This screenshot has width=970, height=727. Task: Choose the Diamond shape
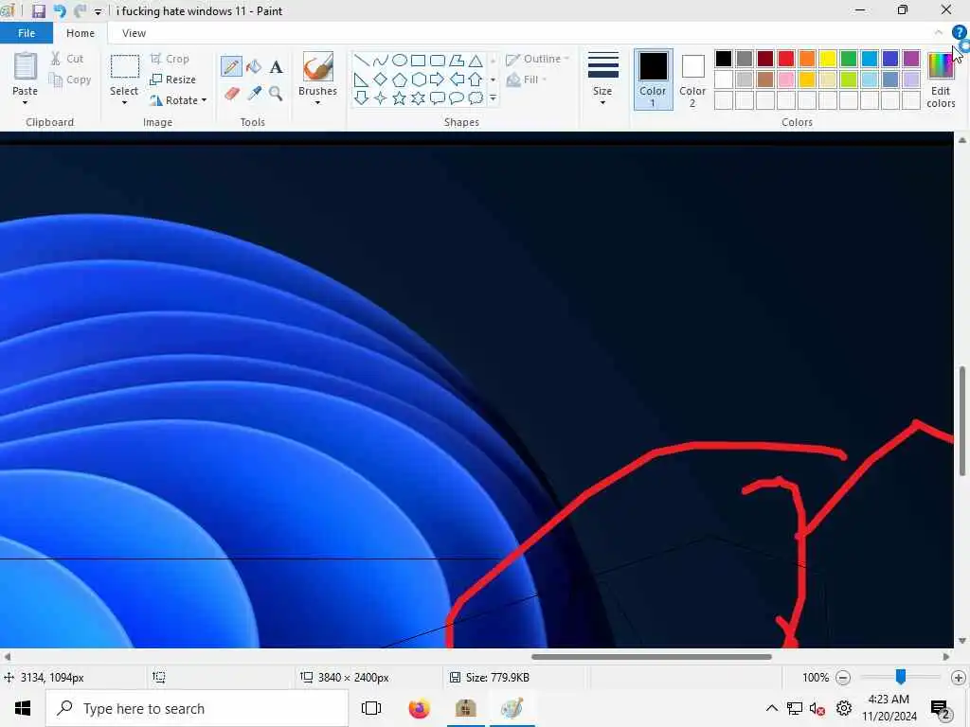point(381,80)
